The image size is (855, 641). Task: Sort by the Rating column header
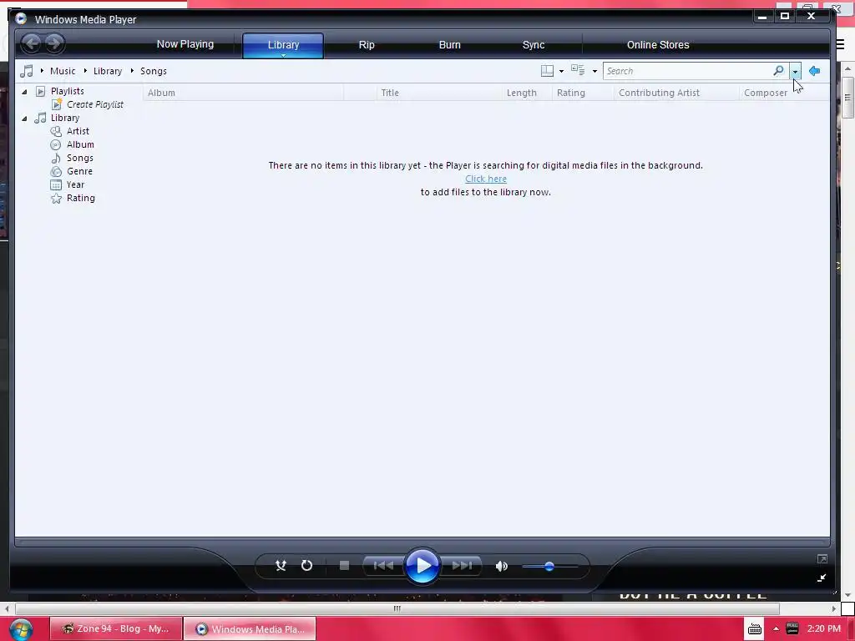583,93
